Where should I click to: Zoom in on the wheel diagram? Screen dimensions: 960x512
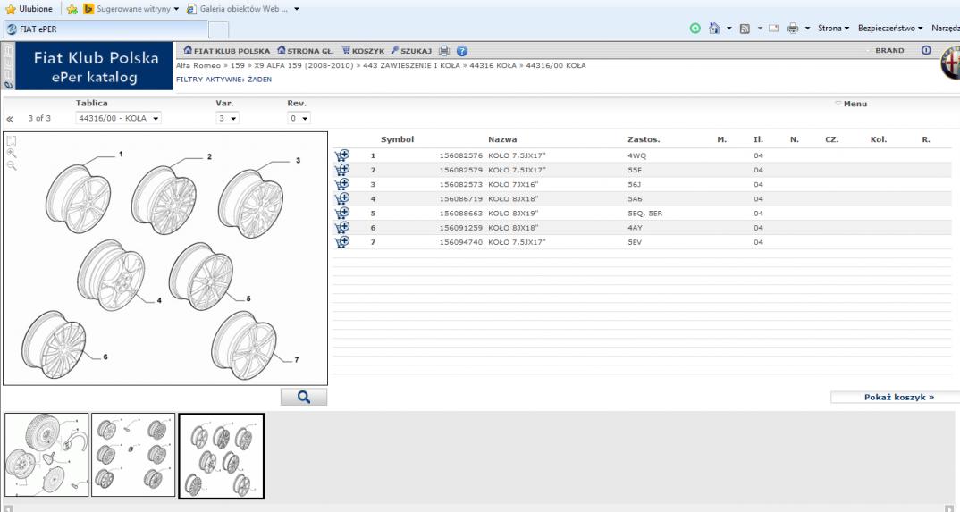(12, 154)
